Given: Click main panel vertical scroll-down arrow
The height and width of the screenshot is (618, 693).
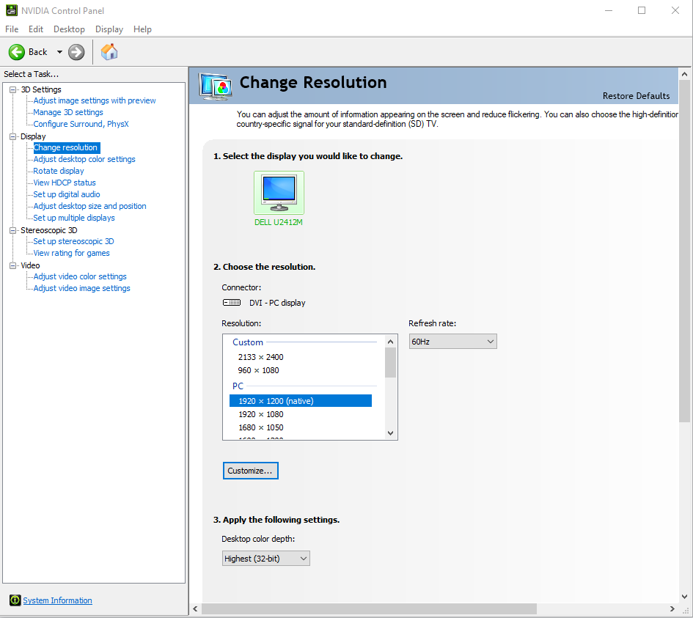Looking at the screenshot, I should (x=684, y=597).
